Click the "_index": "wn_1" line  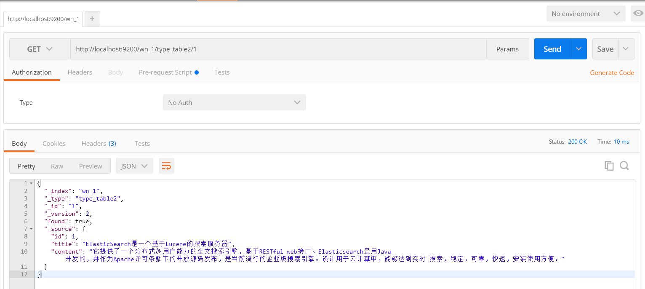pos(73,191)
